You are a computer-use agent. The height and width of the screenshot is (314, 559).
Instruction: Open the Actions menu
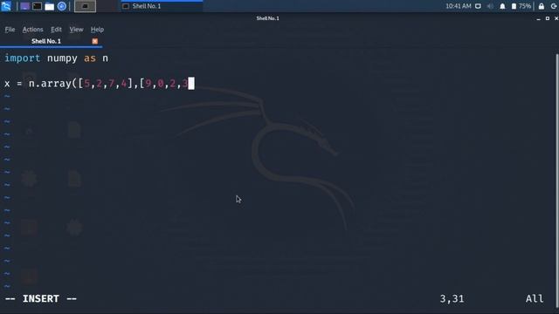(33, 30)
